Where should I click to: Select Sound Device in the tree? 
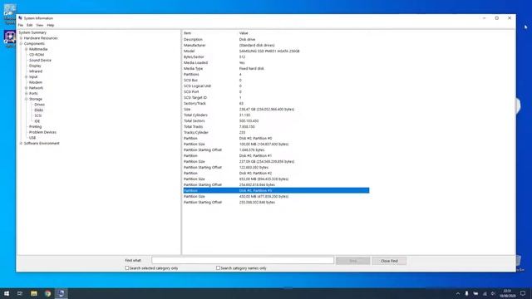(40, 60)
